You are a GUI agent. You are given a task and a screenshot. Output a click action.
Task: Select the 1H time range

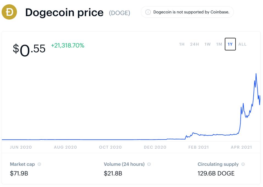coord(182,44)
